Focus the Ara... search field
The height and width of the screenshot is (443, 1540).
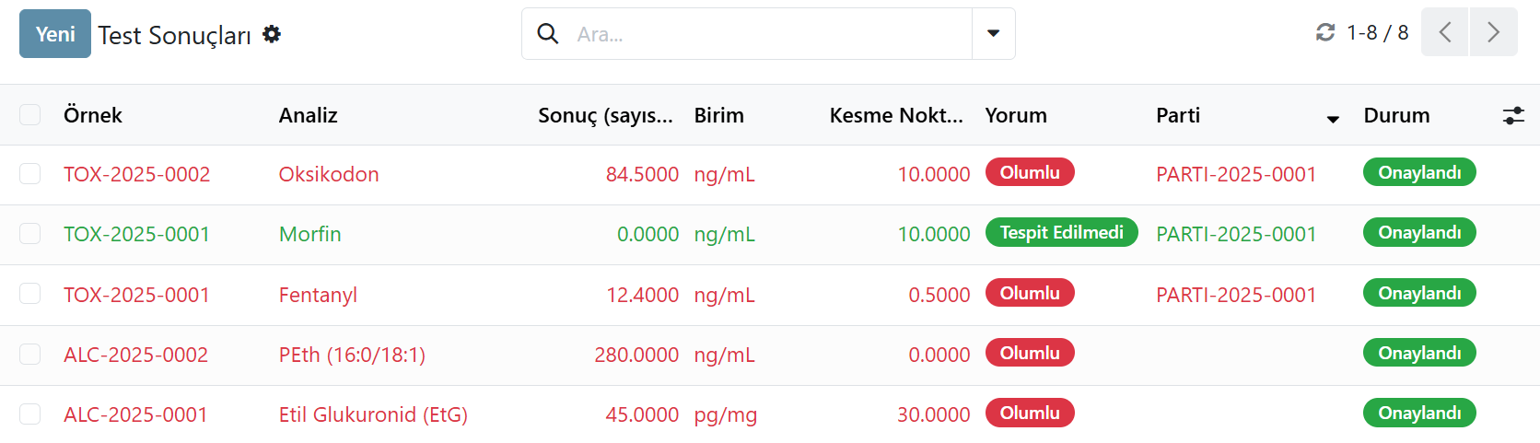[x=769, y=34]
